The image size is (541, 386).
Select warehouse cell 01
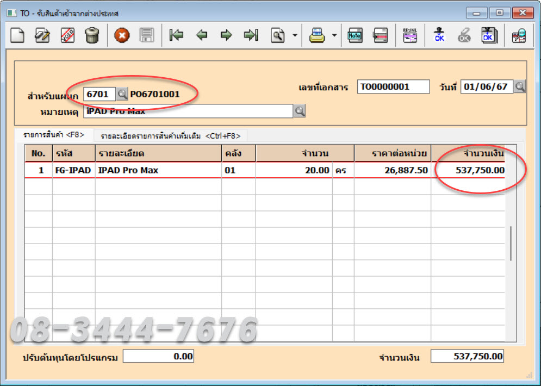pos(239,170)
